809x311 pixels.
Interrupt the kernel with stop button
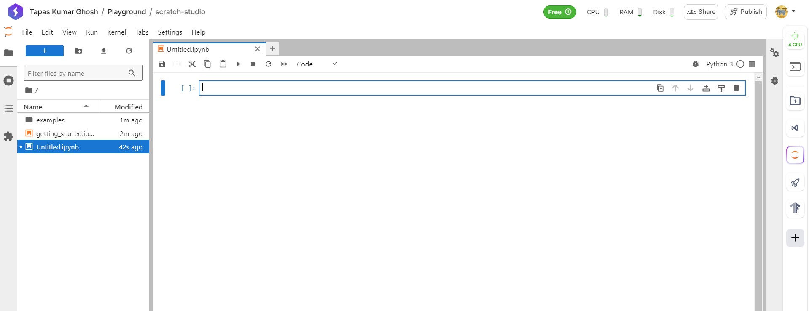coord(253,64)
